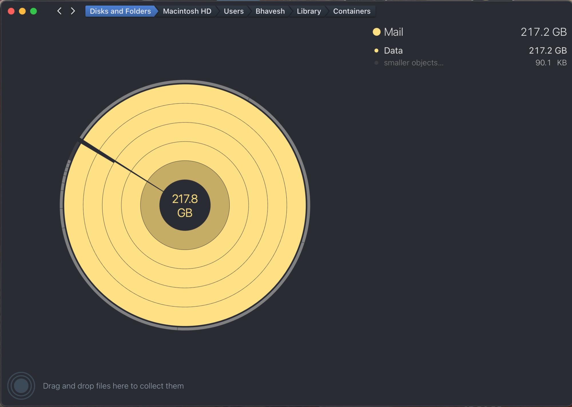Open Library breadcrumb
Viewport: 572px width, 407px height.
309,11
